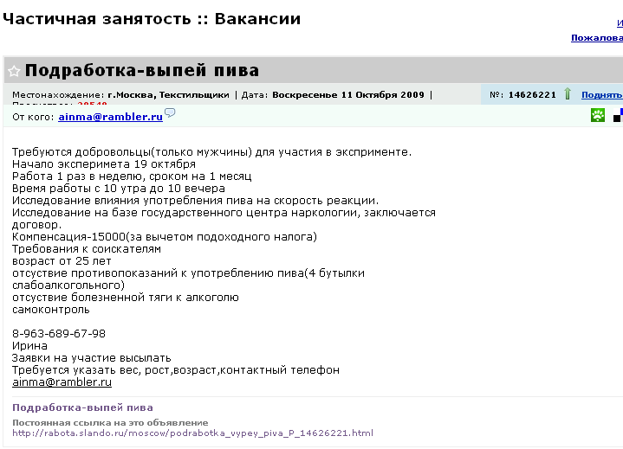Click the line Требования к соискателям
Image resolution: width=623 pixels, height=449 pixels.
point(87,249)
